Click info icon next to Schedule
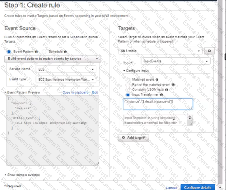This screenshot has height=190, width=226. point(65,52)
